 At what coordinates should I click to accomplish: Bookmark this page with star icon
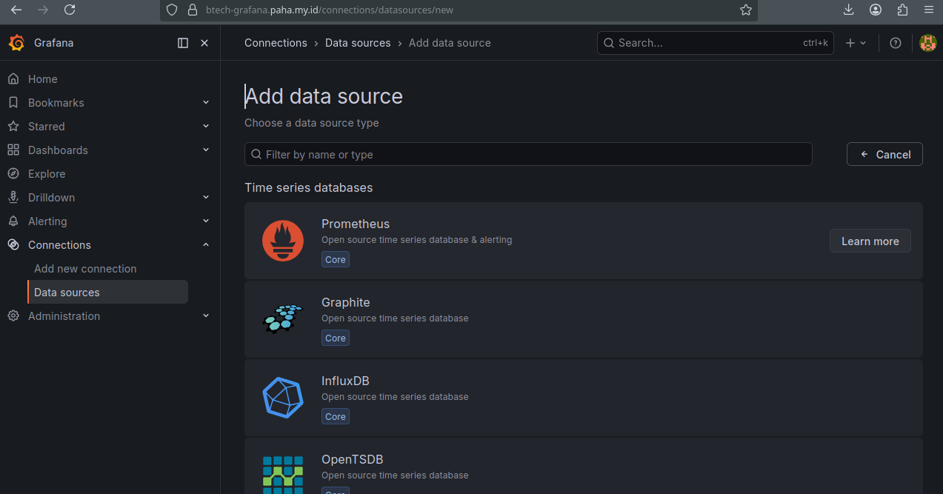click(746, 10)
